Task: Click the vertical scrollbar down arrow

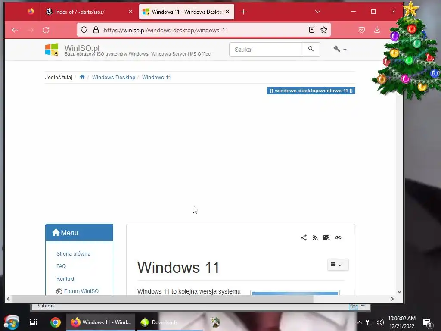Action: coord(399,292)
